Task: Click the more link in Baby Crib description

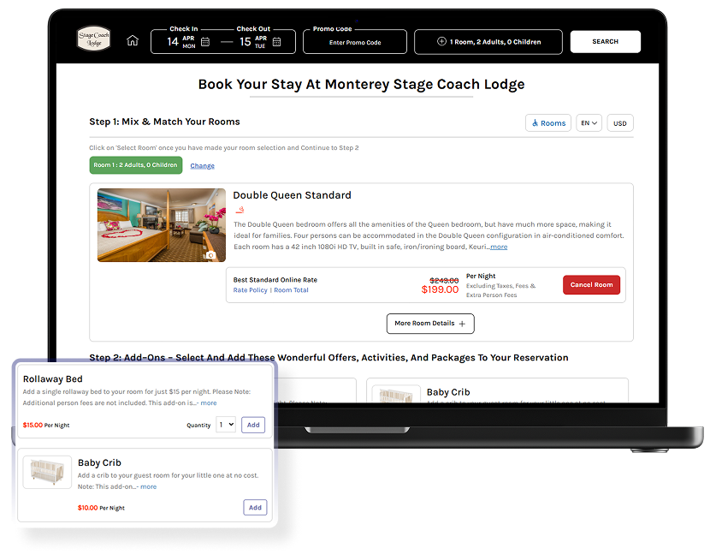Action: [148, 486]
